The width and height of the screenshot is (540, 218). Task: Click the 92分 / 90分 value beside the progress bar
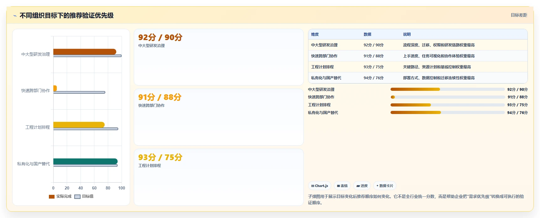pyautogui.click(x=517, y=90)
